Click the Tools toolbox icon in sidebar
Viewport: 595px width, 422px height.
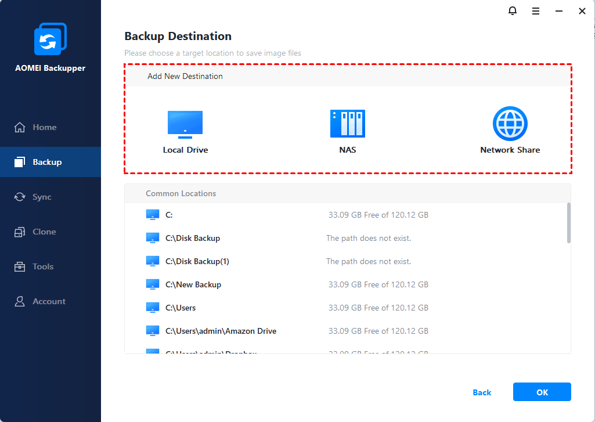(20, 266)
